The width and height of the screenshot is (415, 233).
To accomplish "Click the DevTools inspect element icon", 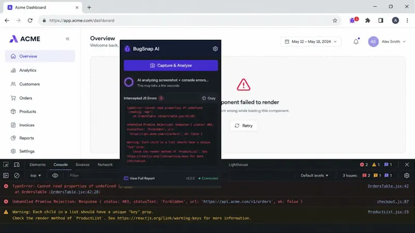I will pos(6,165).
